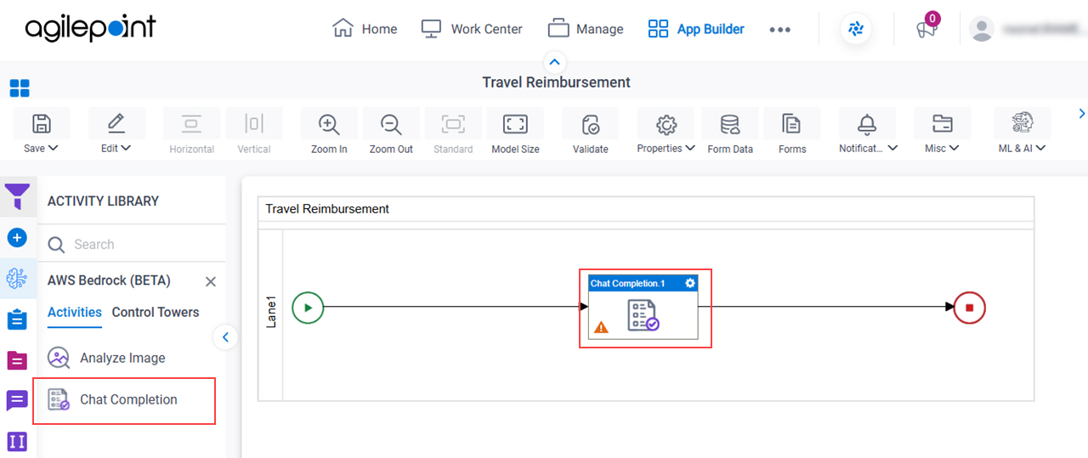Expand the Notifications dropdown arrow
The width and height of the screenshot is (1088, 458).
[892, 148]
